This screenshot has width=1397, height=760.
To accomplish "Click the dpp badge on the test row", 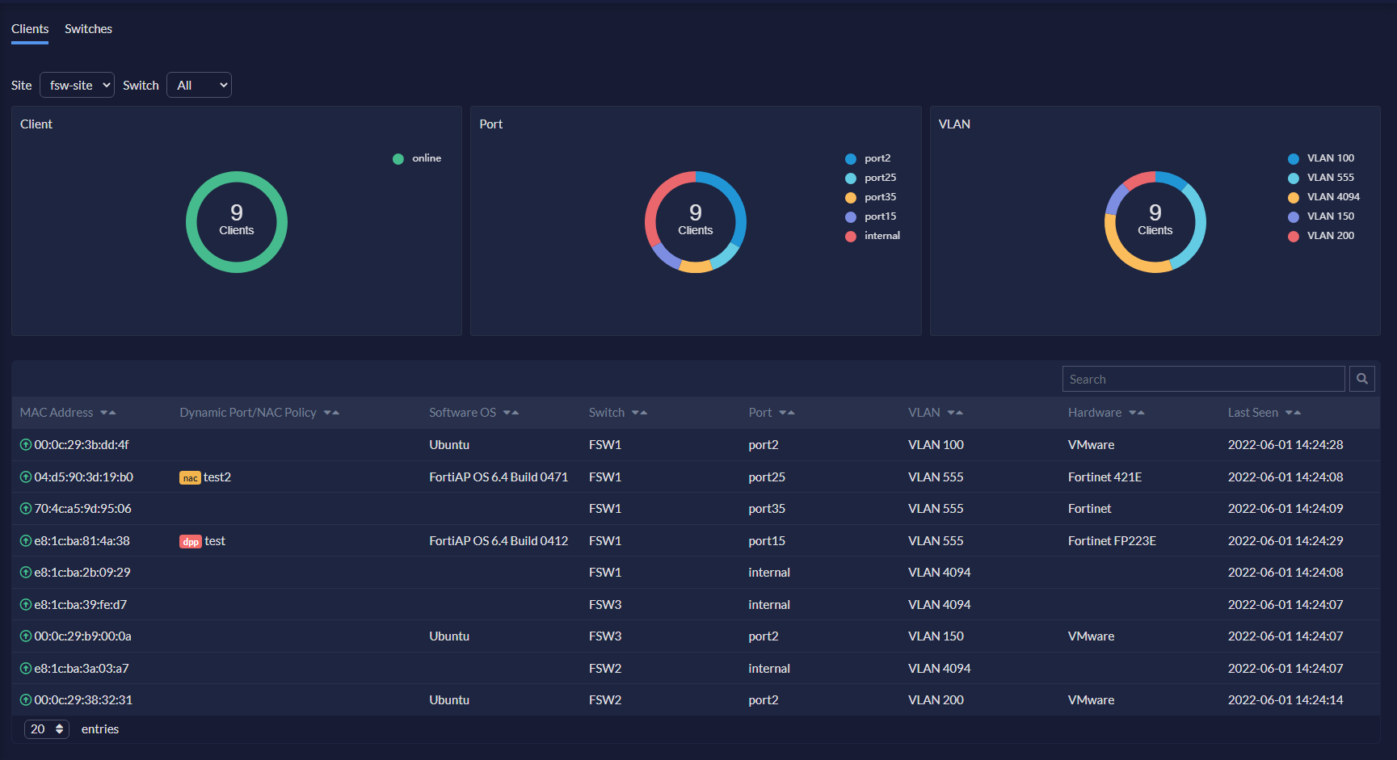I will 190,541.
